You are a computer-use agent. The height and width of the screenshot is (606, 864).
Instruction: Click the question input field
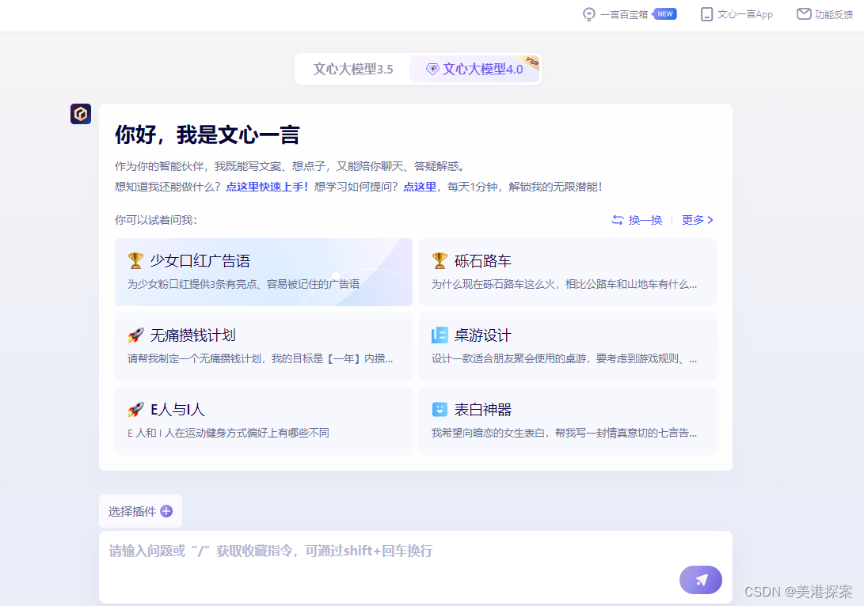416,567
